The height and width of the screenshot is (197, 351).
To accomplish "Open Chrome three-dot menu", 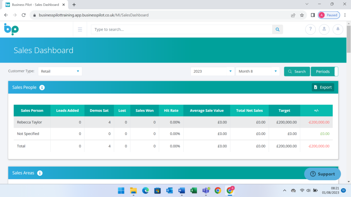I will pos(345,15).
